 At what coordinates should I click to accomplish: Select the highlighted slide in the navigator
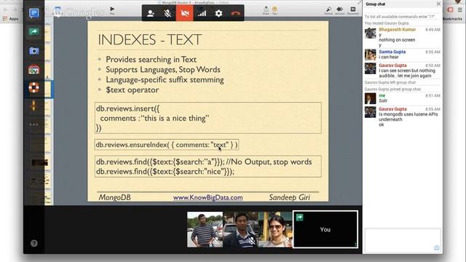47,89
